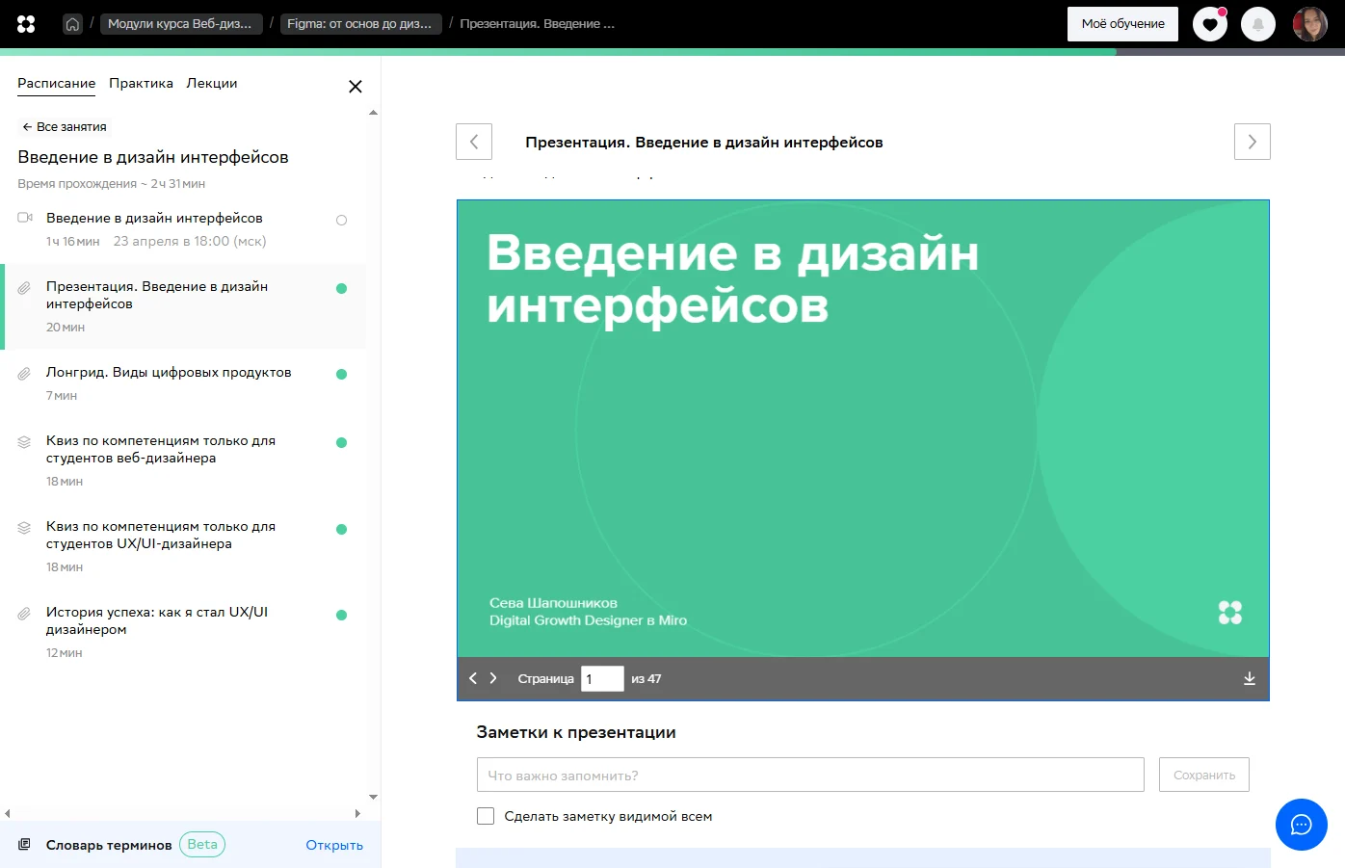Click layers icon of UX/UI-дизайнера quiz
This screenshot has width=1345, height=868.
pos(24,527)
